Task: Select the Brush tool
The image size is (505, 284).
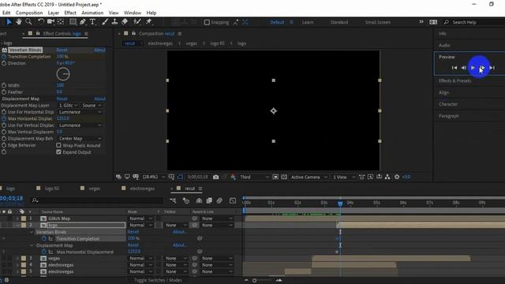Action: click(105, 21)
